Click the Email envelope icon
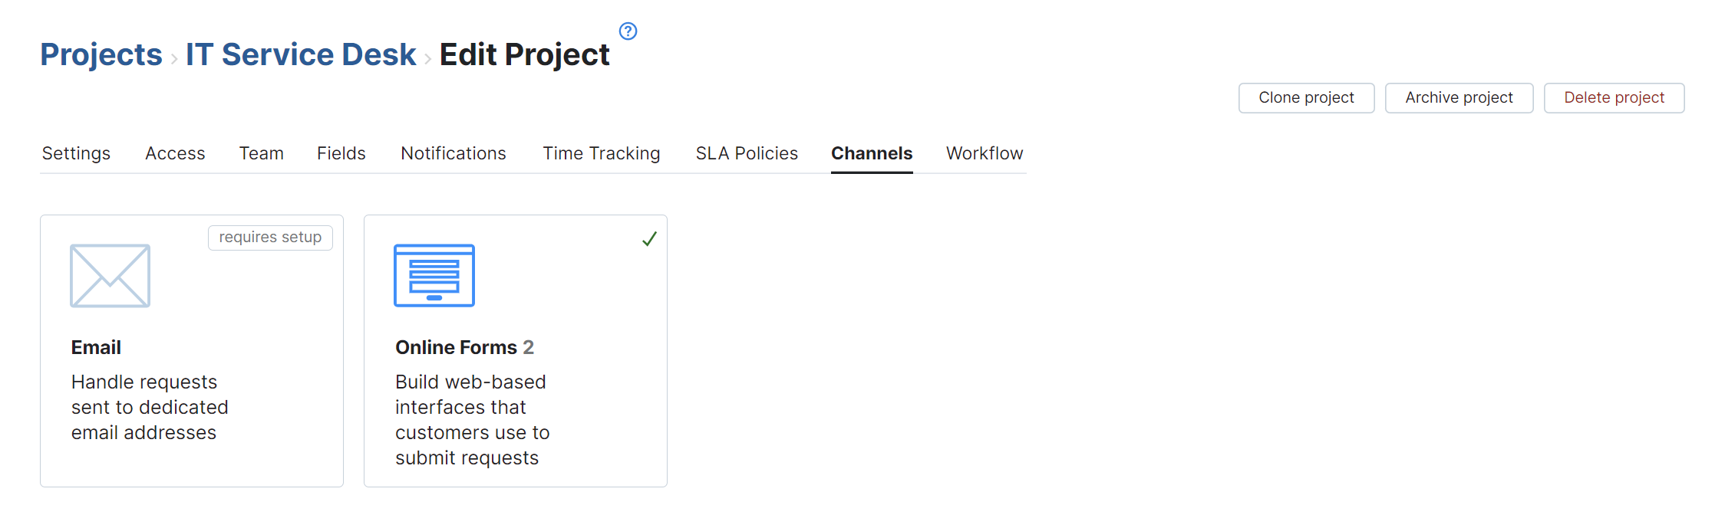The width and height of the screenshot is (1725, 528). pyautogui.click(x=110, y=276)
